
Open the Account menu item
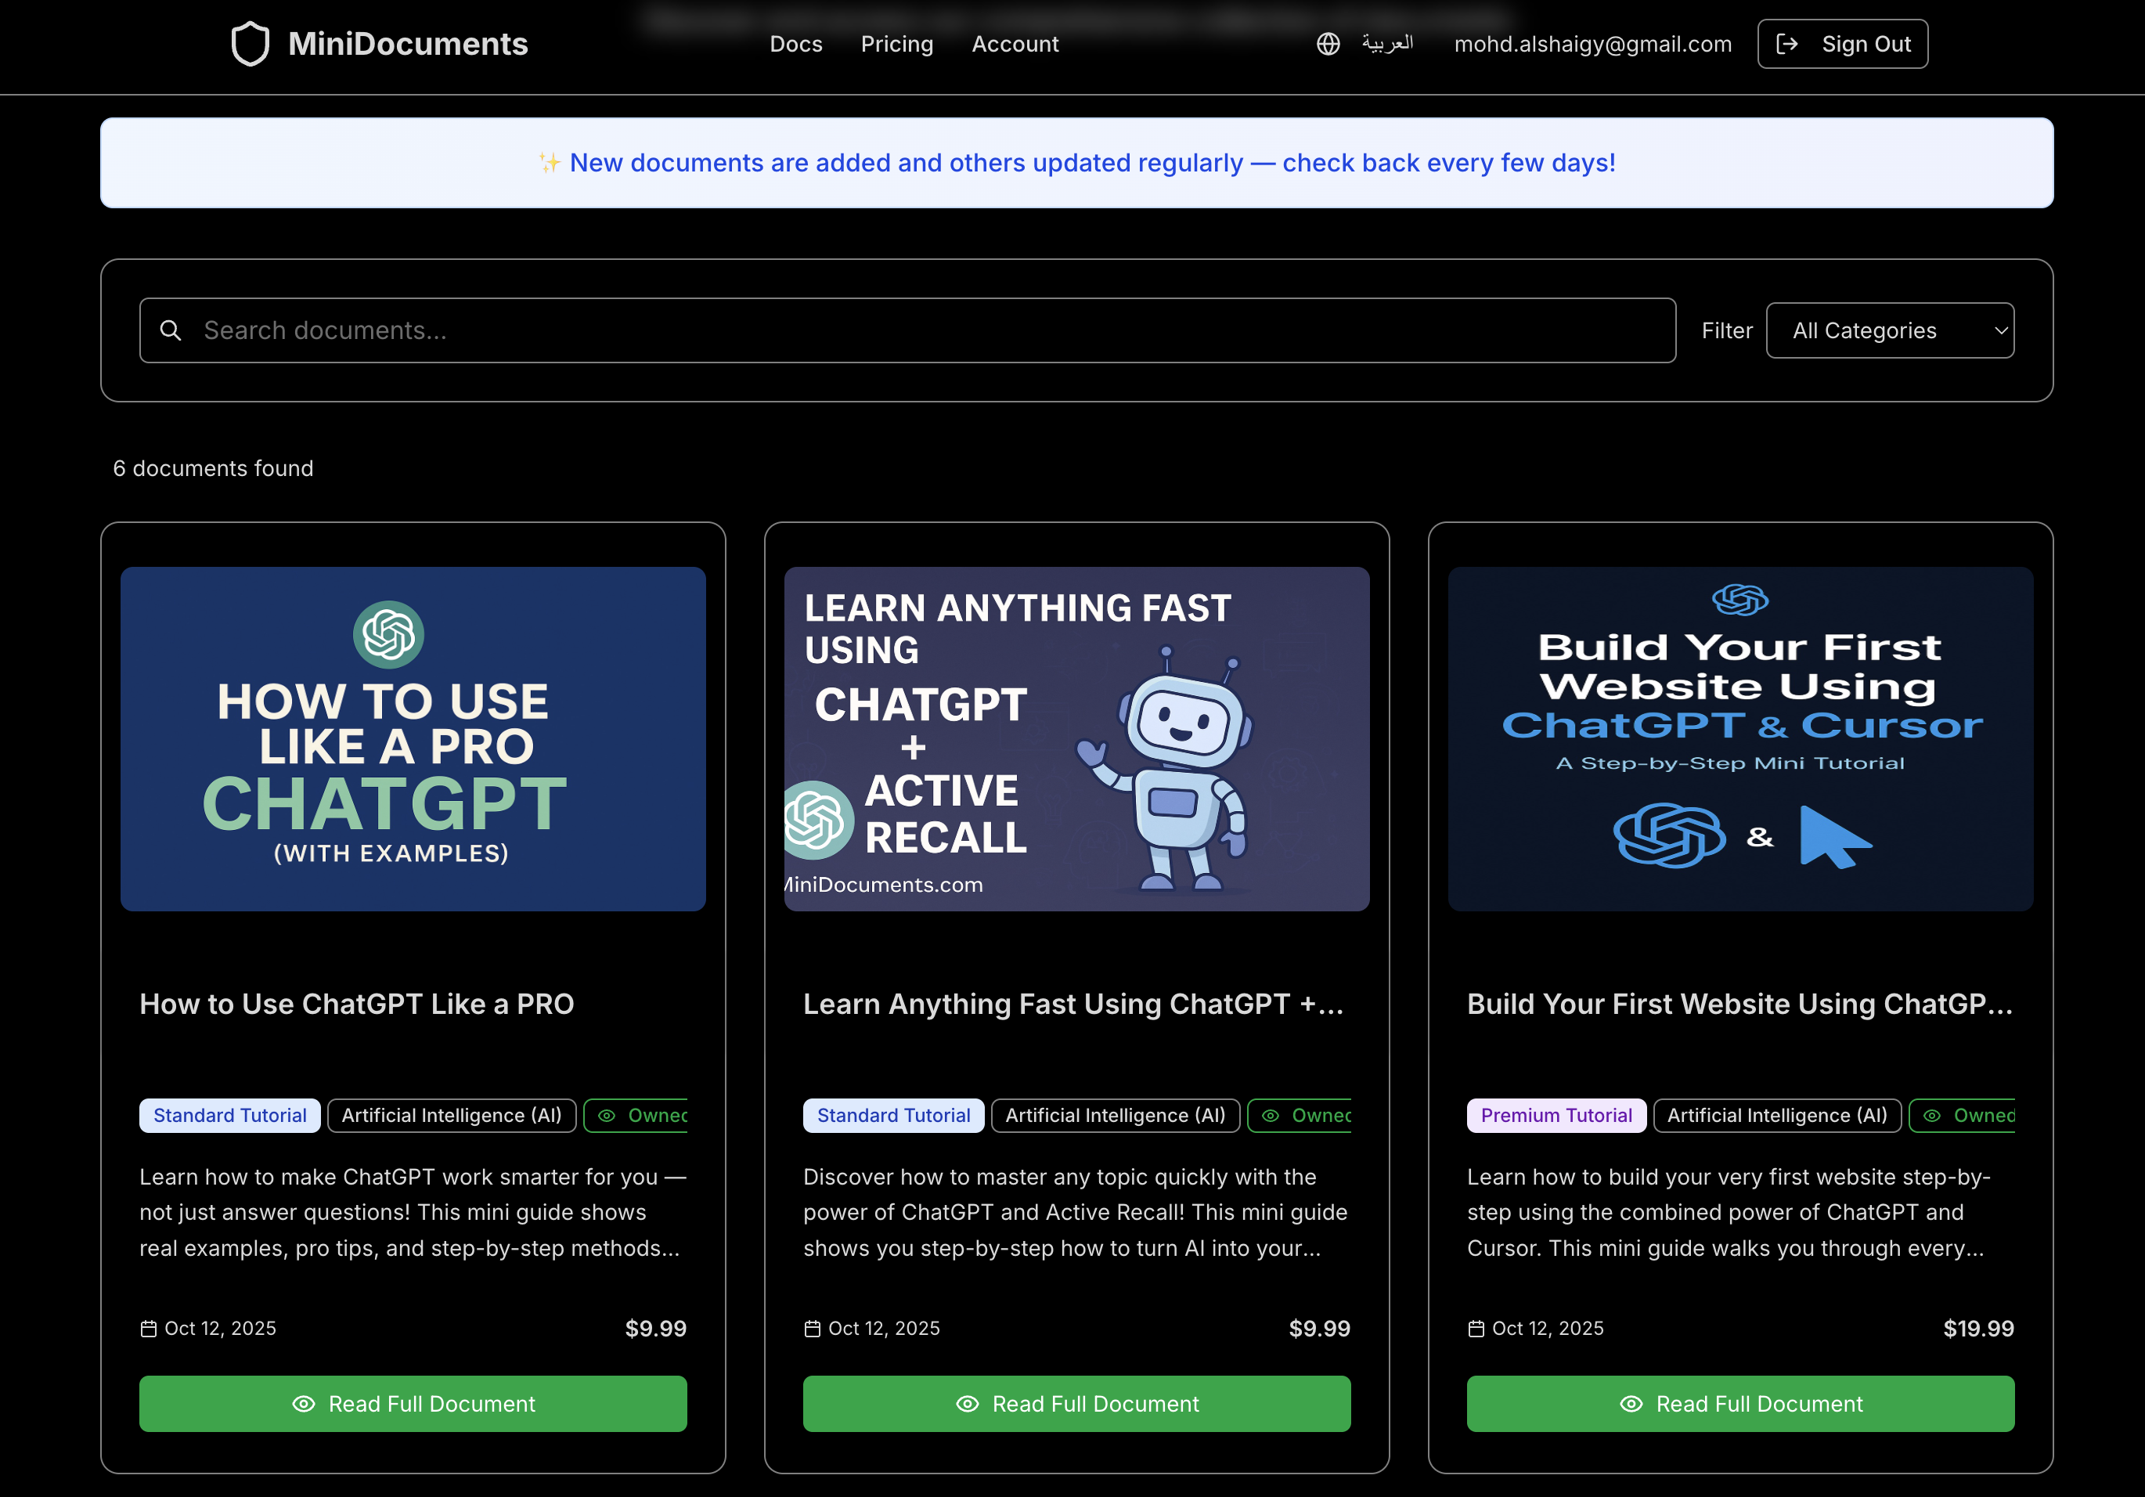click(x=1015, y=44)
